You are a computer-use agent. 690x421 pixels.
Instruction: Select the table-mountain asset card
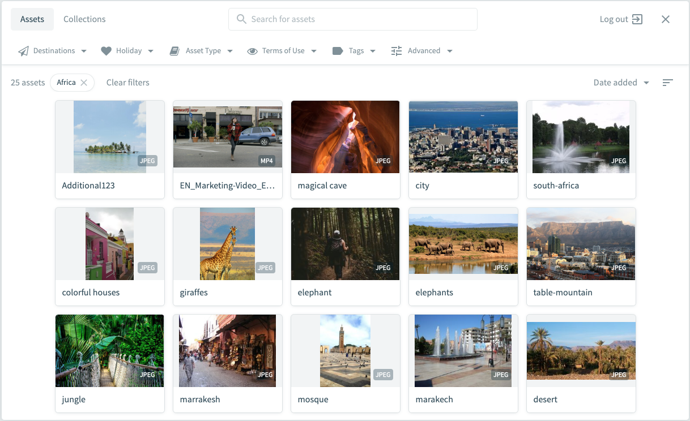[x=581, y=256]
